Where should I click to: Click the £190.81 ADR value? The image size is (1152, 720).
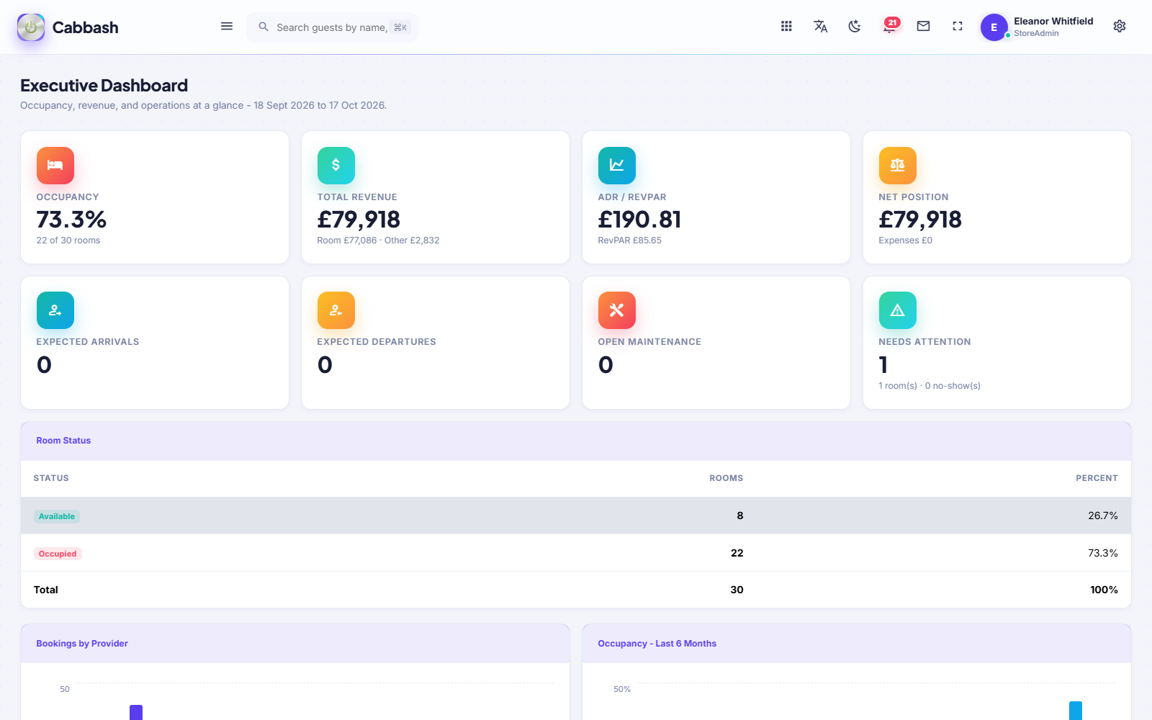click(639, 219)
